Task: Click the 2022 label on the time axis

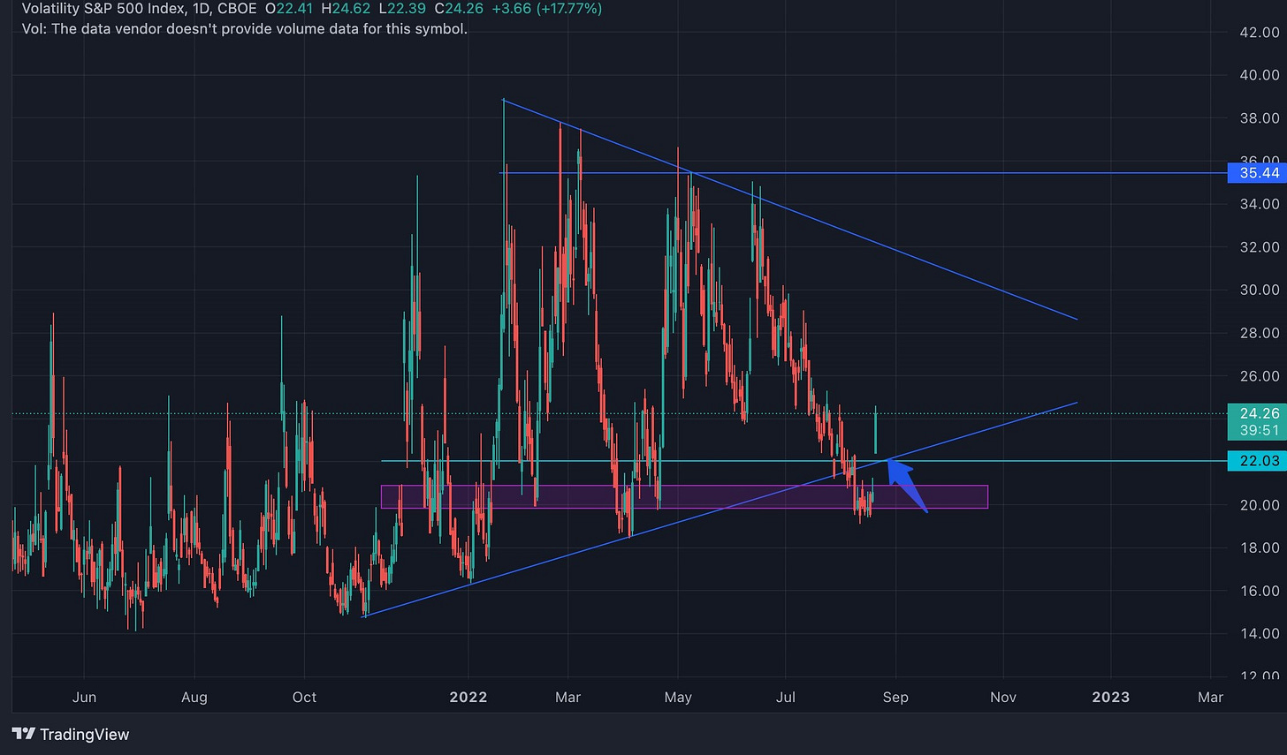Action: click(x=468, y=698)
